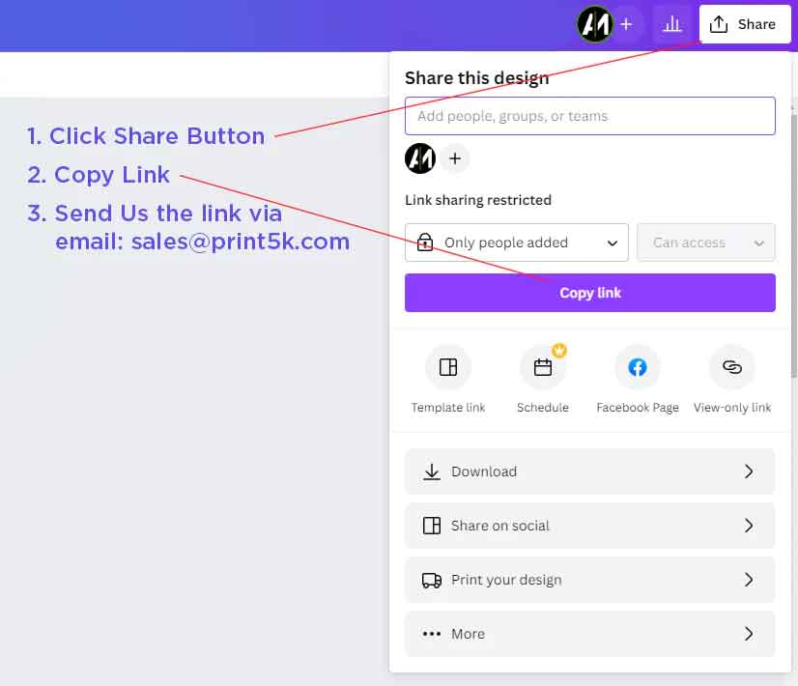The width and height of the screenshot is (798, 686).
Task: Click plus icon under Share this design
Action: (455, 158)
